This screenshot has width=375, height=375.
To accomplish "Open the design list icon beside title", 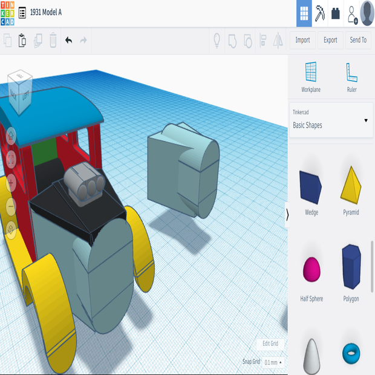I will click(22, 13).
